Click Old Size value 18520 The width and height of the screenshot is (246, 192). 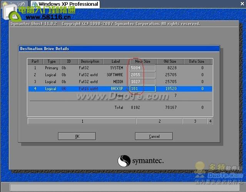[x=171, y=88]
